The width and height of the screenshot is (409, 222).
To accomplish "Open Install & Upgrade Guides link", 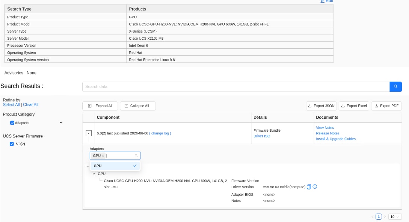I will tap(336, 139).
